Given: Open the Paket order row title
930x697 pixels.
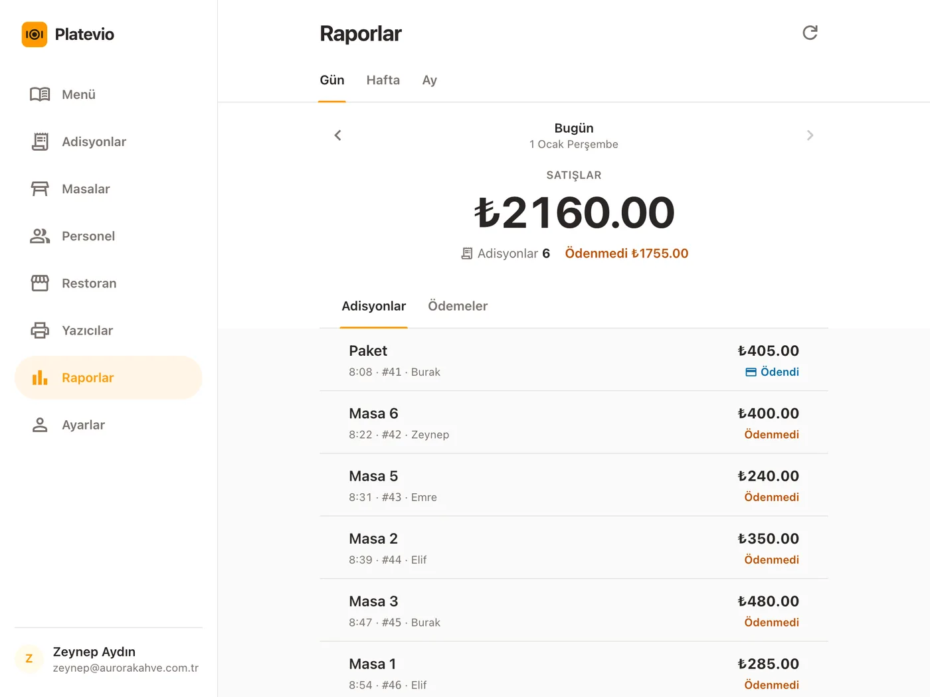Looking at the screenshot, I should point(368,350).
